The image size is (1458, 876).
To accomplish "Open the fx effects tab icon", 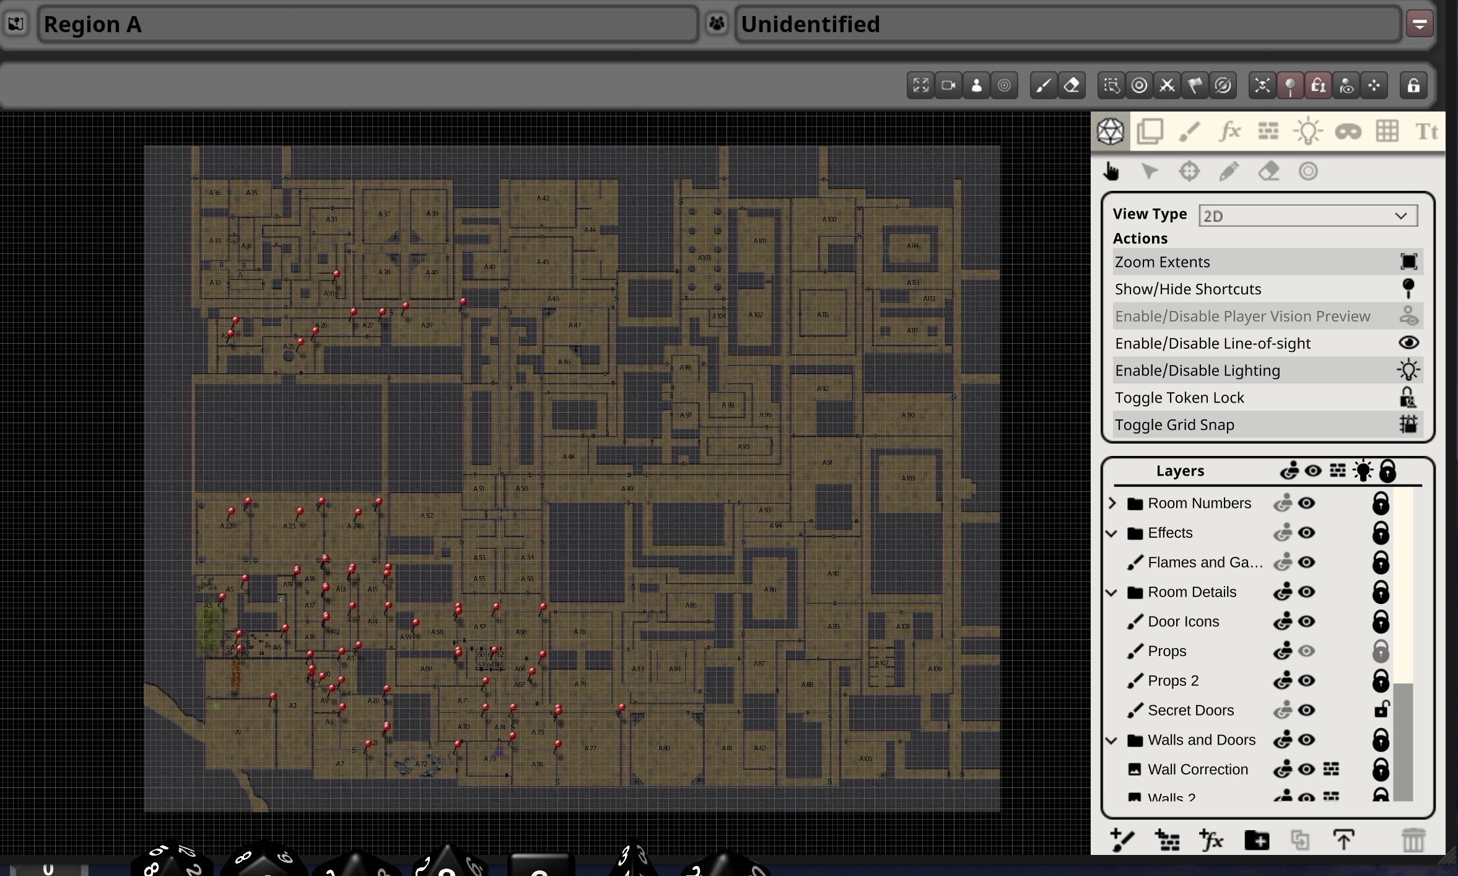I will point(1229,131).
